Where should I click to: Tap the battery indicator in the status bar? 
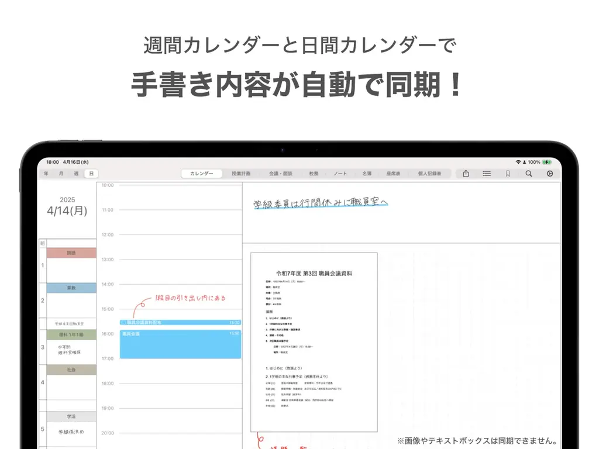(x=547, y=162)
